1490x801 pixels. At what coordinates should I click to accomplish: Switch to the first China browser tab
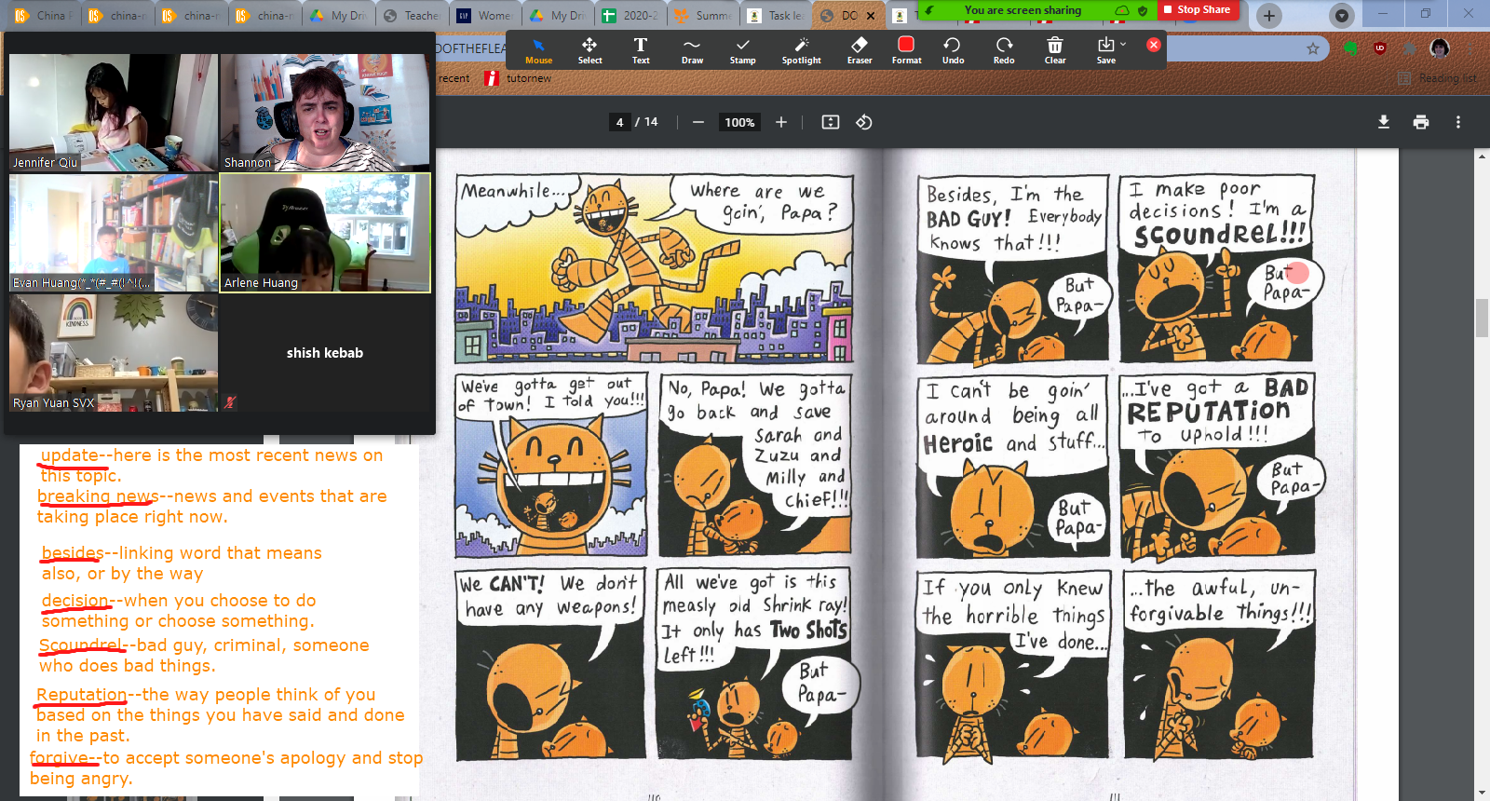point(42,16)
